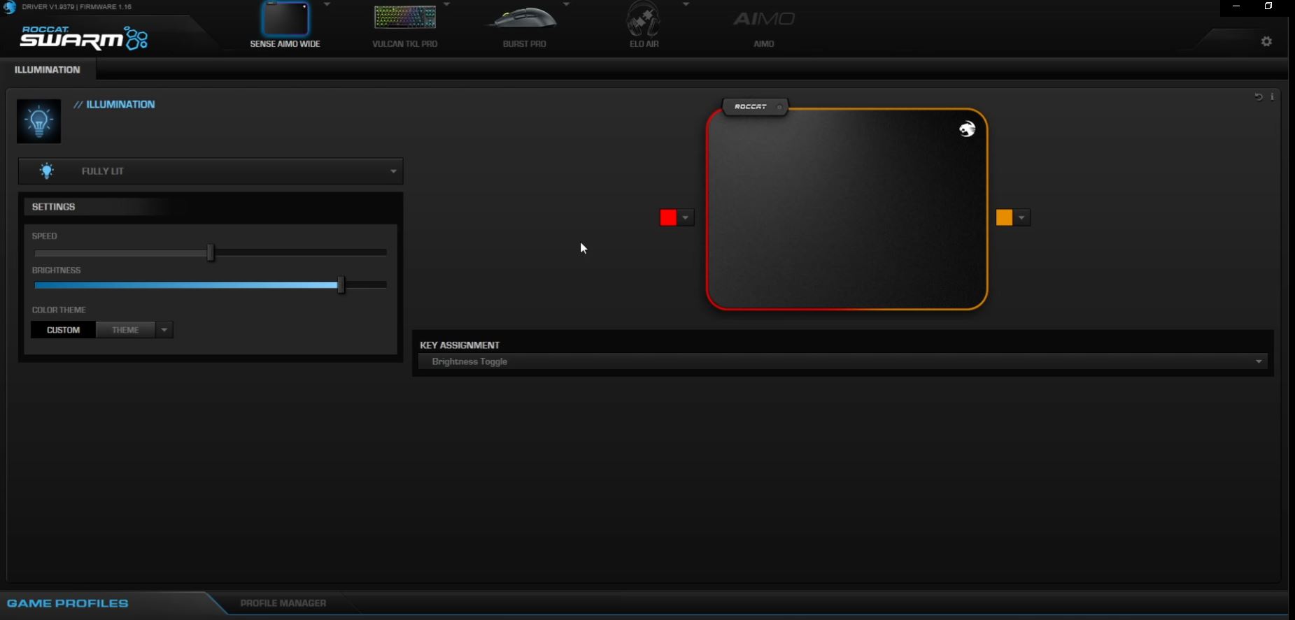Open the color theme dropdown arrow
This screenshot has width=1295, height=620.
pos(164,330)
